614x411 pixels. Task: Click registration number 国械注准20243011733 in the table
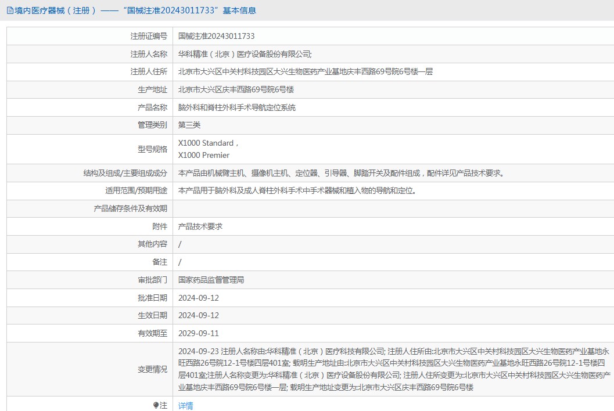(x=216, y=36)
